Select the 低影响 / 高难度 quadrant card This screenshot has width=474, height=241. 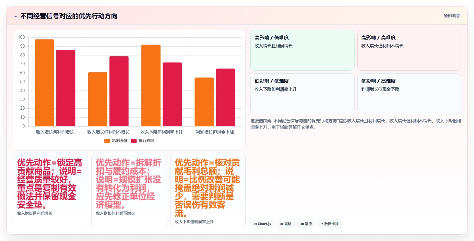pyautogui.click(x=409, y=94)
